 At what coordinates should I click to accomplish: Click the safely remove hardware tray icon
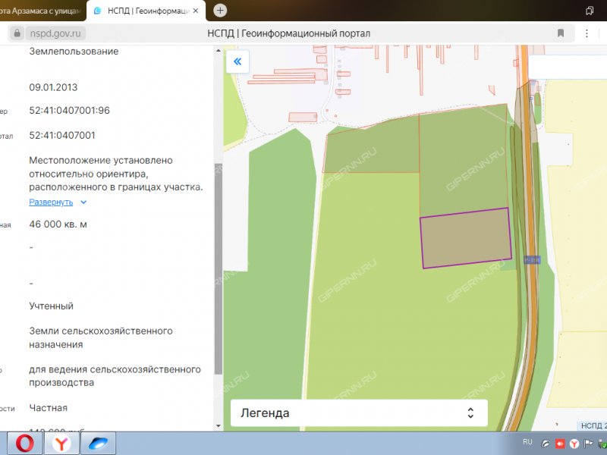pos(602,443)
